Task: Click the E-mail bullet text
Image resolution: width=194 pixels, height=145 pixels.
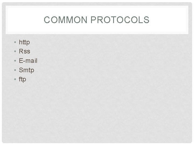Action: tap(28, 61)
